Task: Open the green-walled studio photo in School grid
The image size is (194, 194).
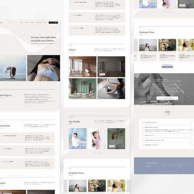Action: (x=82, y=89)
